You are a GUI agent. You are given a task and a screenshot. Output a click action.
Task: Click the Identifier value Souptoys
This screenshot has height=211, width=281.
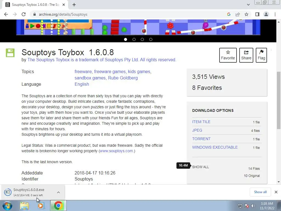click(84, 179)
